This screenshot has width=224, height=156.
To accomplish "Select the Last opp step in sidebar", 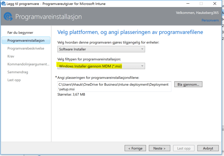I will click(14, 80).
